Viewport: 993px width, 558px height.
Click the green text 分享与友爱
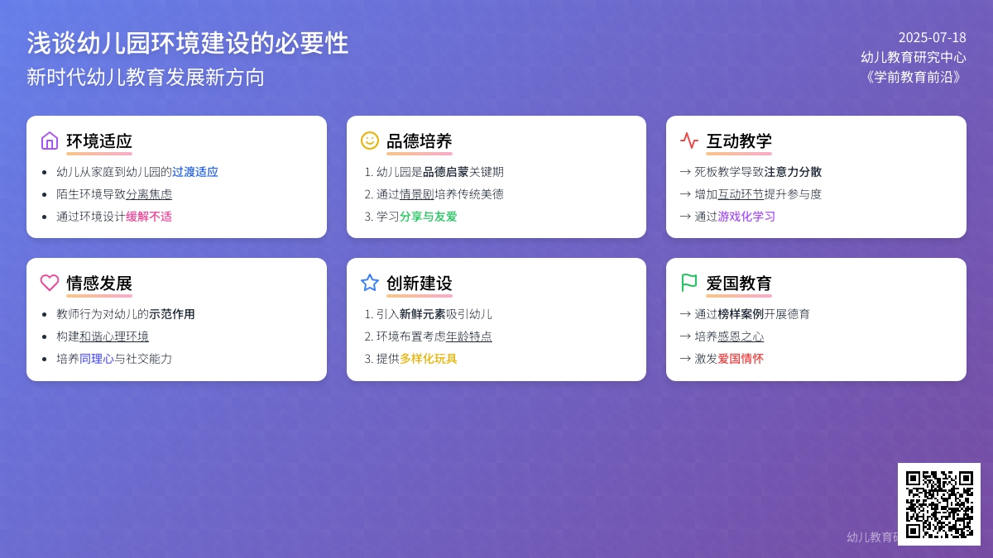[429, 217]
